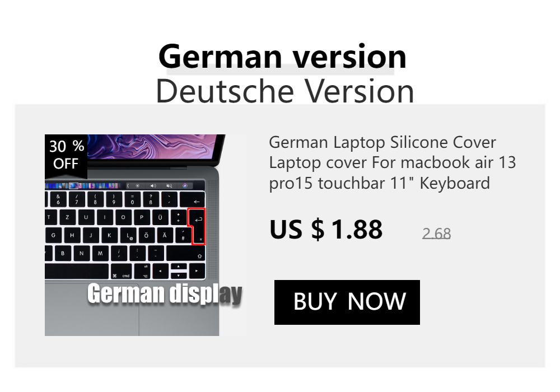560x392 pixels.
Task: Open the German Laptop Silicone Cover title link
Action: coord(392,163)
